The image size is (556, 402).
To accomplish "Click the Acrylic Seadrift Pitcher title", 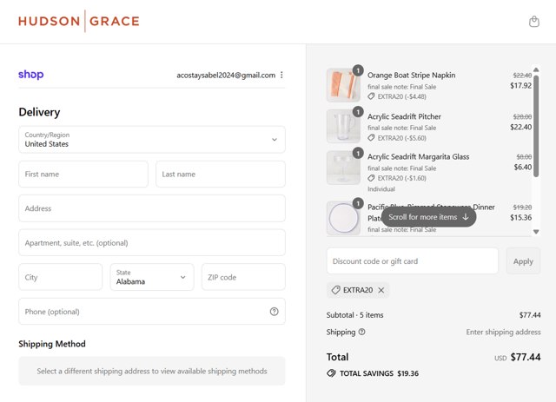I will pos(404,116).
